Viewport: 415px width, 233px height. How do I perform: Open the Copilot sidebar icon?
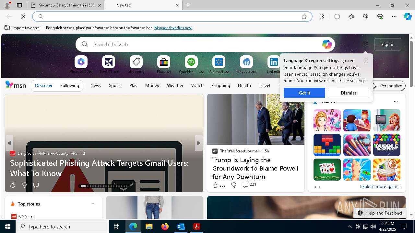(408, 17)
